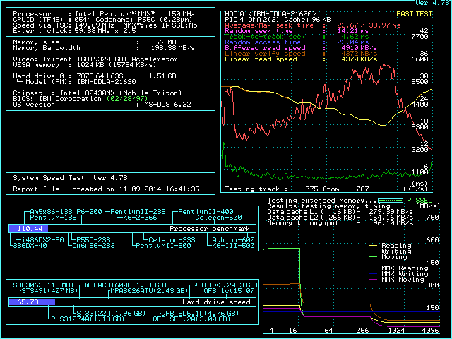Click the Report file creation date line
Screen dimensions: 452x339
click(106, 189)
